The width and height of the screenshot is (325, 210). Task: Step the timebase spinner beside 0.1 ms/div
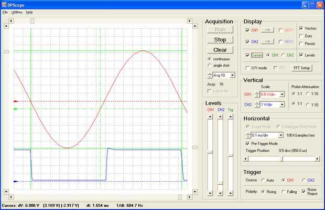click(x=248, y=135)
